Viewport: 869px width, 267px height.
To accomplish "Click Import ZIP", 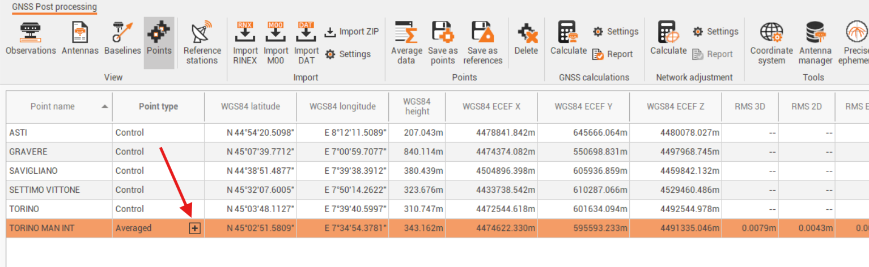I will (x=352, y=32).
